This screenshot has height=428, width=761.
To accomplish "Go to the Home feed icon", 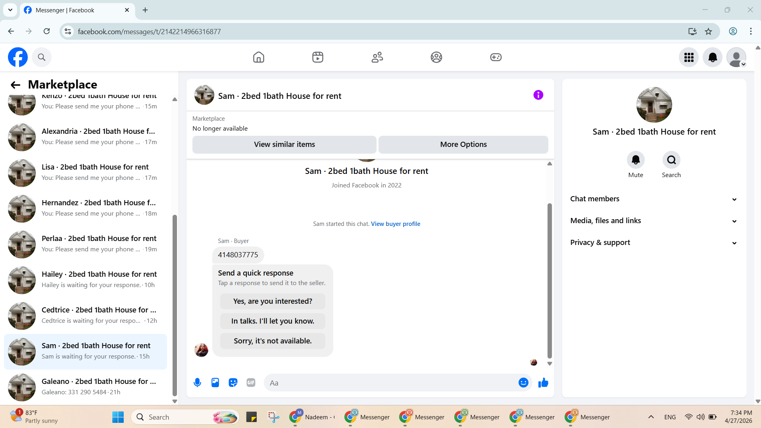I will click(259, 57).
